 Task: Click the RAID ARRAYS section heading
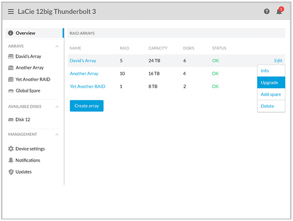pyautogui.click(x=82, y=33)
